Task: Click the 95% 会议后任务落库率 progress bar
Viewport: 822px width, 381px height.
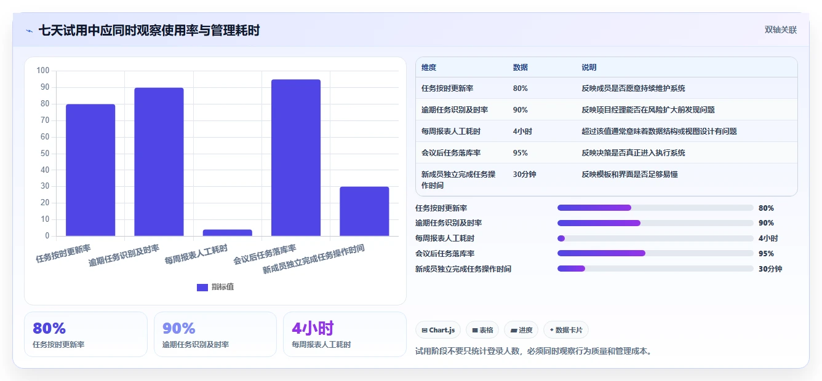Action: pos(655,253)
